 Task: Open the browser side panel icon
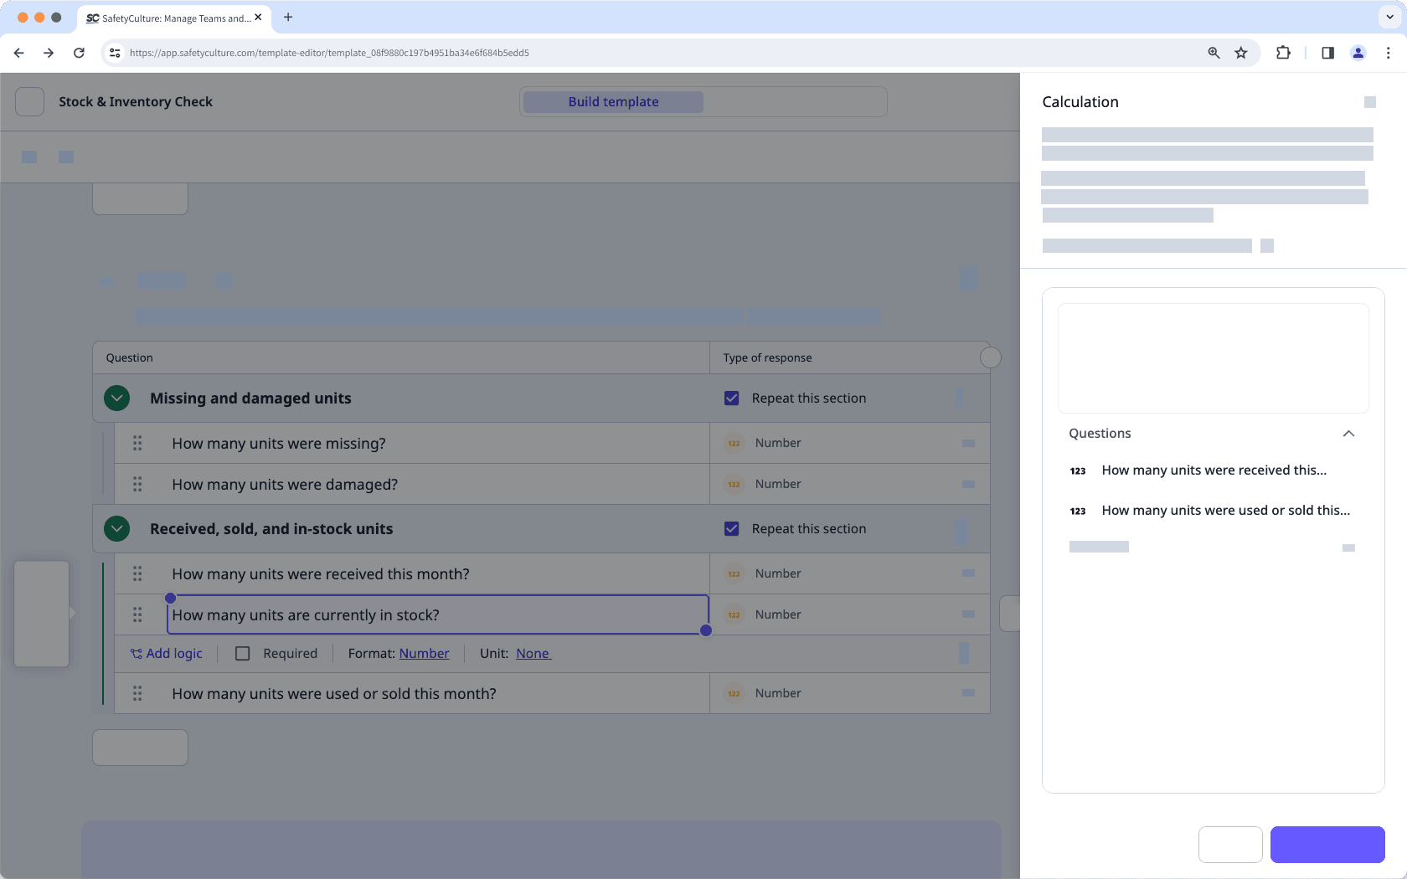click(1327, 52)
